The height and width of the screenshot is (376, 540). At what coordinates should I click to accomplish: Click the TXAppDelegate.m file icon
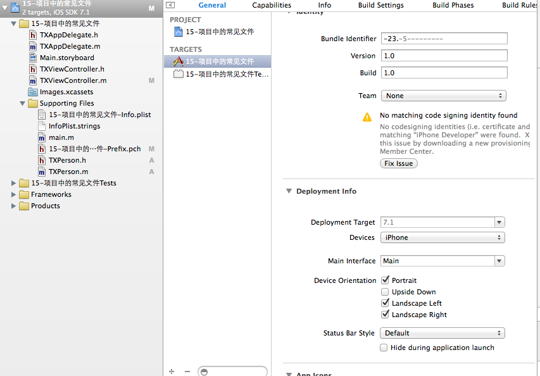(33, 46)
